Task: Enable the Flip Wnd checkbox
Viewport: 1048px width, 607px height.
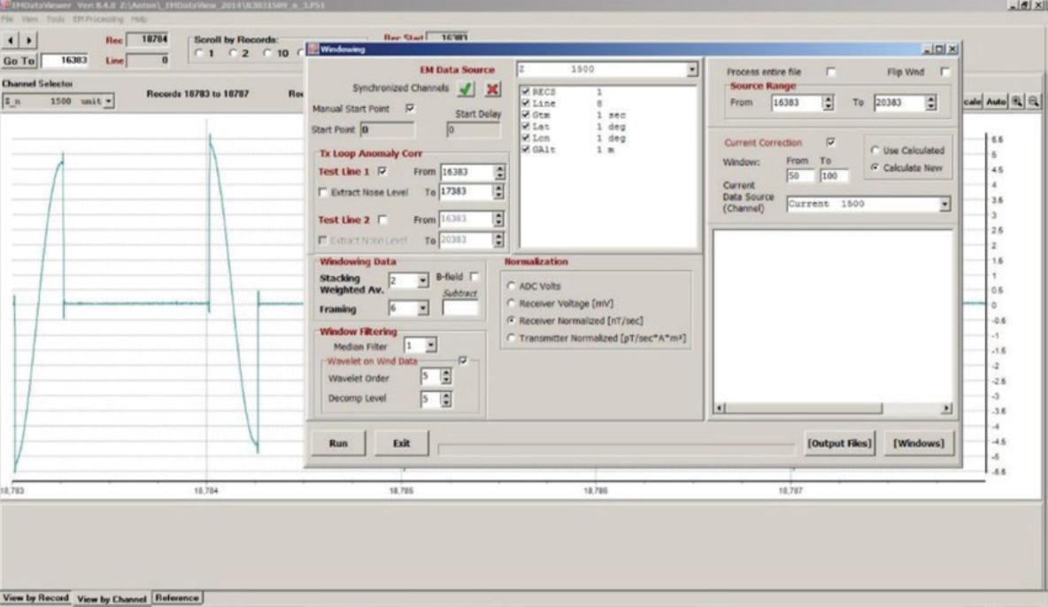Action: [944, 72]
